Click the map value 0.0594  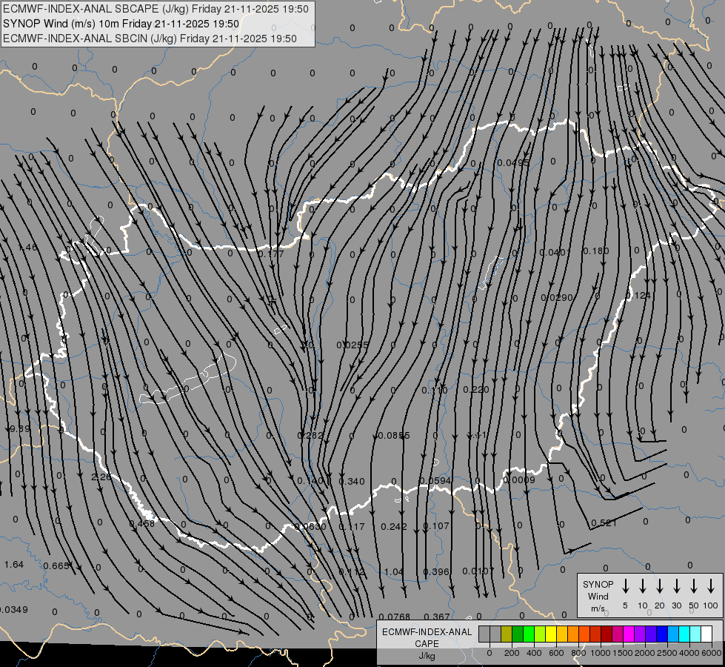tap(435, 480)
